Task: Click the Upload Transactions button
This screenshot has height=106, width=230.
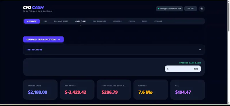Action: pyautogui.click(x=43, y=39)
